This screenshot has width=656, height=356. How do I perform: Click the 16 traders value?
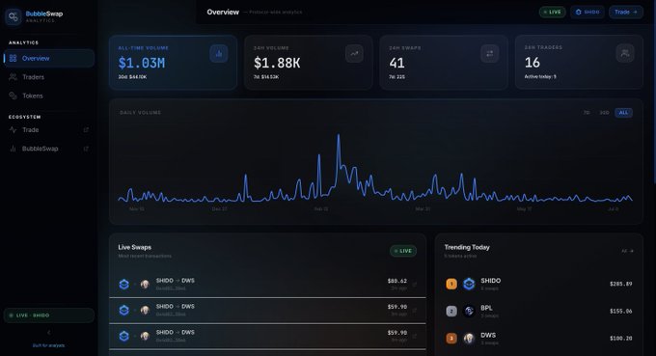tap(533, 63)
